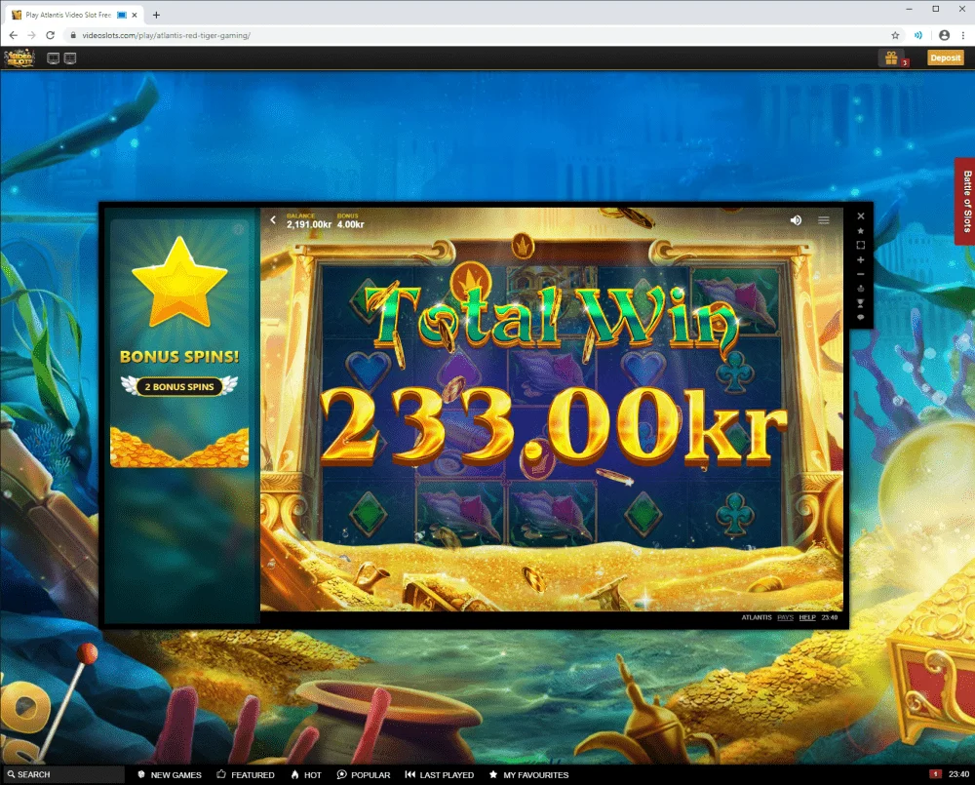Go to the Videoslots logo homepage
The height and width of the screenshot is (785, 975).
pos(19,59)
